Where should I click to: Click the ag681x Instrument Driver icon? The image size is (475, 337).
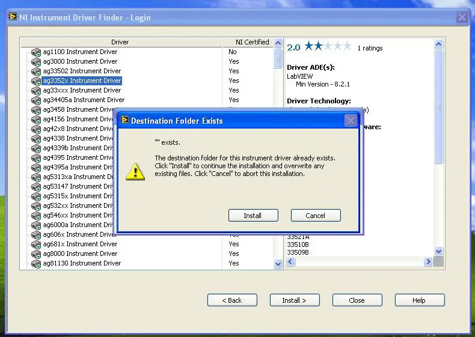click(x=36, y=244)
